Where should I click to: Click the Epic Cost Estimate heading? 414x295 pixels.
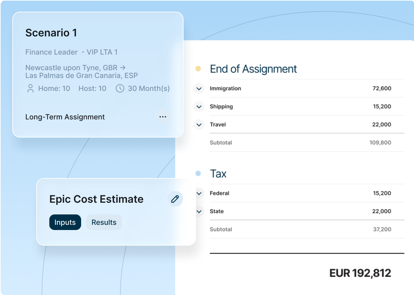(x=96, y=199)
